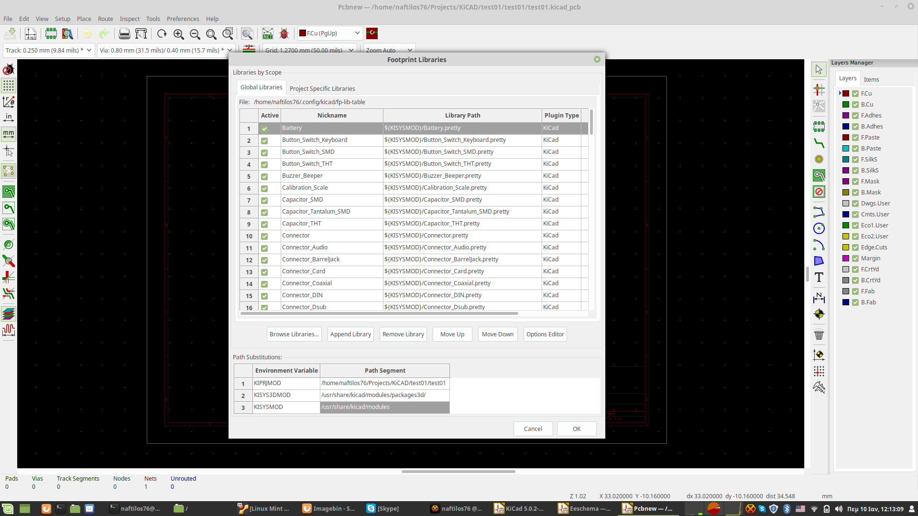Click the B.Cu layer color swatch
Screen dimensions: 918x516
[x=846, y=105]
